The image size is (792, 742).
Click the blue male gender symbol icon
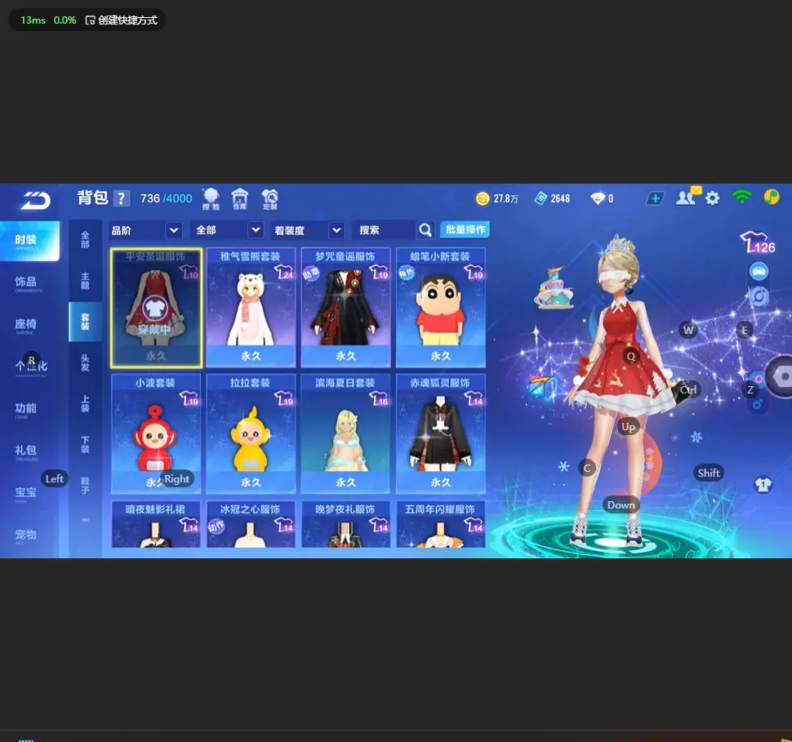click(757, 404)
